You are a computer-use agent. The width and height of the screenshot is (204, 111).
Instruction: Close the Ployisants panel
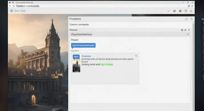coord(192,19)
